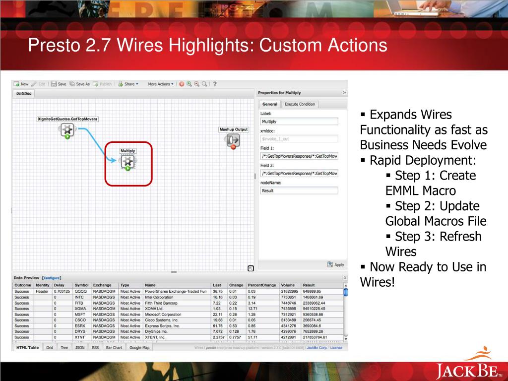Switch to the Tree view tab

pos(64,348)
